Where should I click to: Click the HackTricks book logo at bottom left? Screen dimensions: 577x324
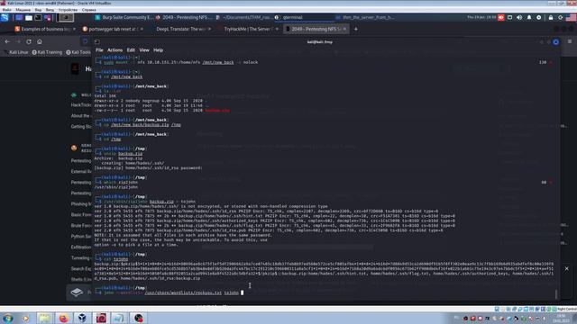[77, 292]
